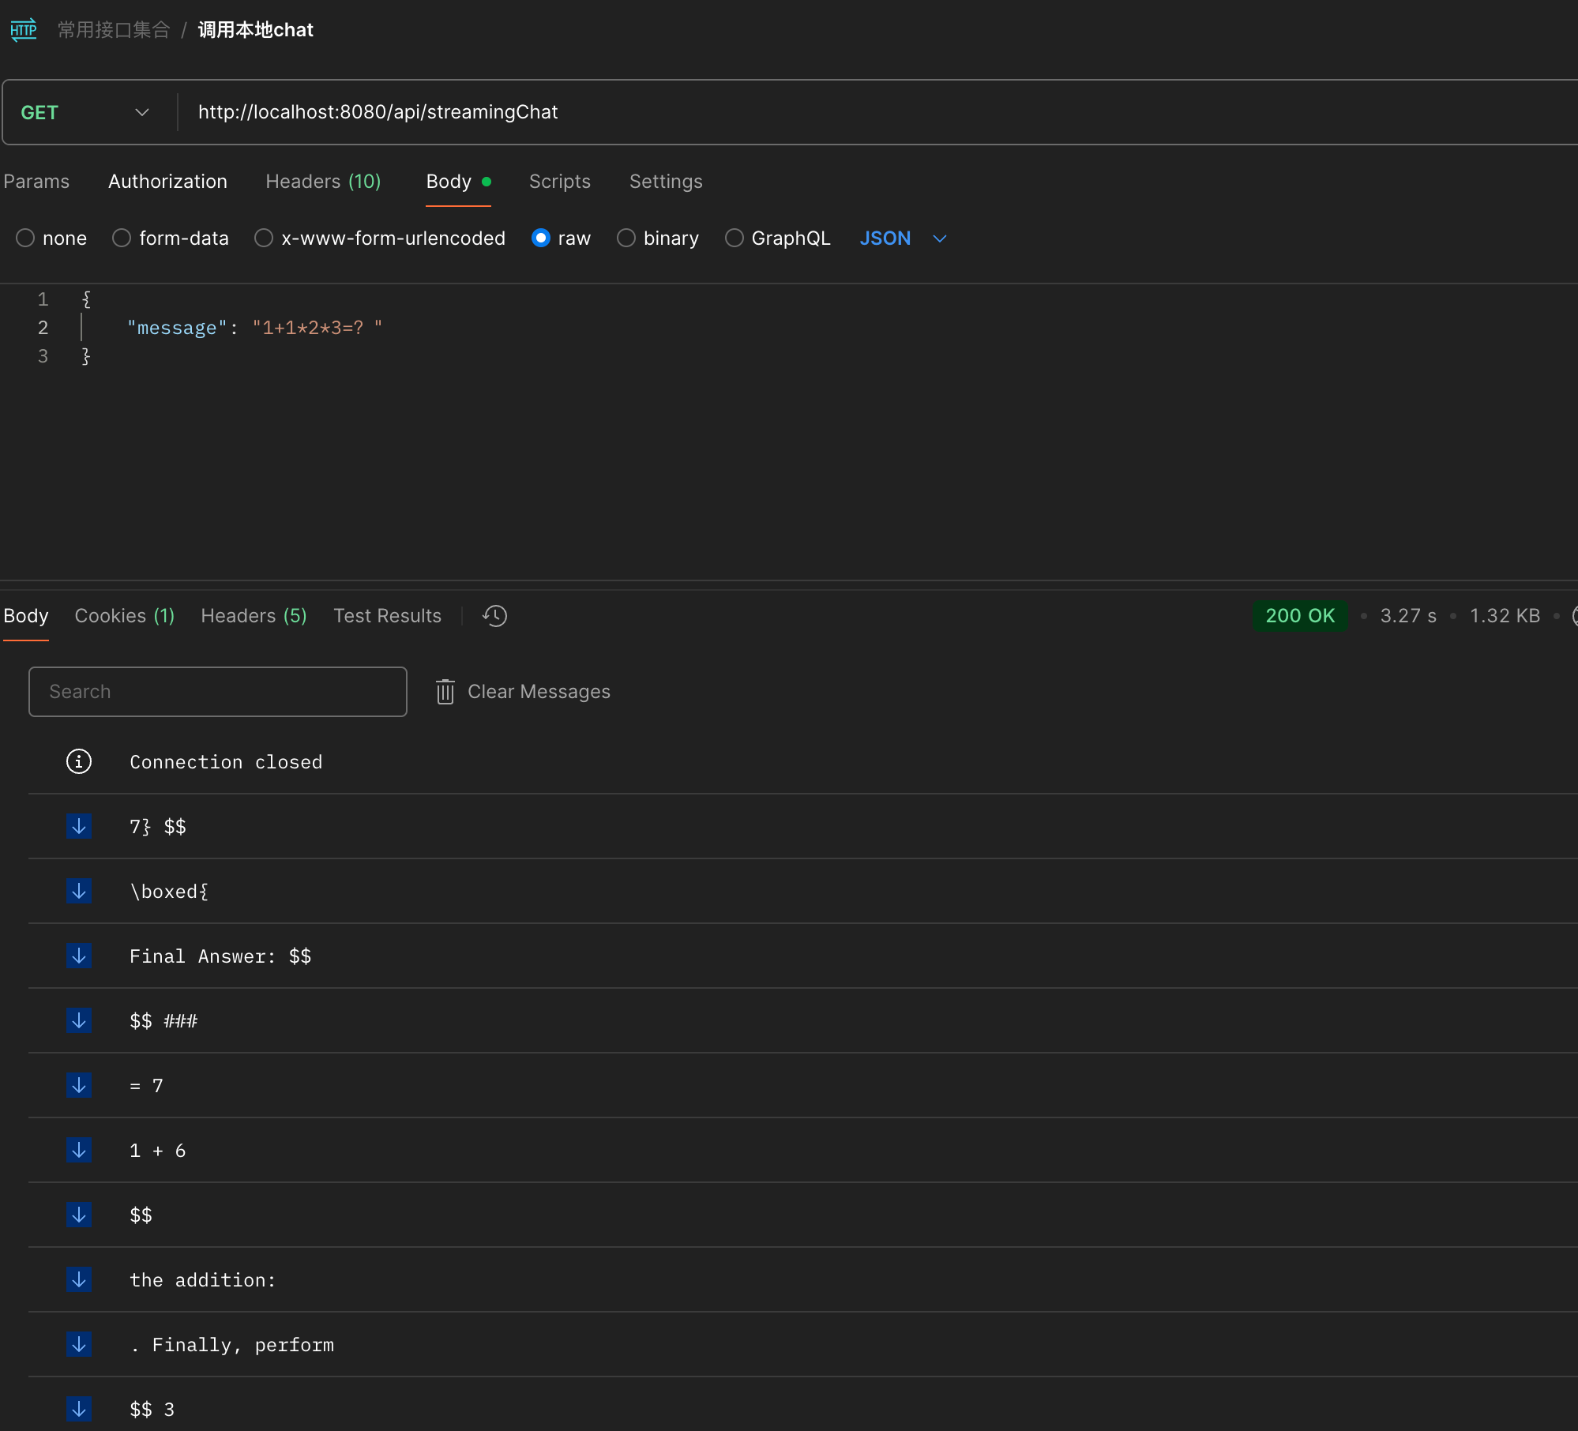
Task: Select the GraphQL body option
Action: (735, 238)
